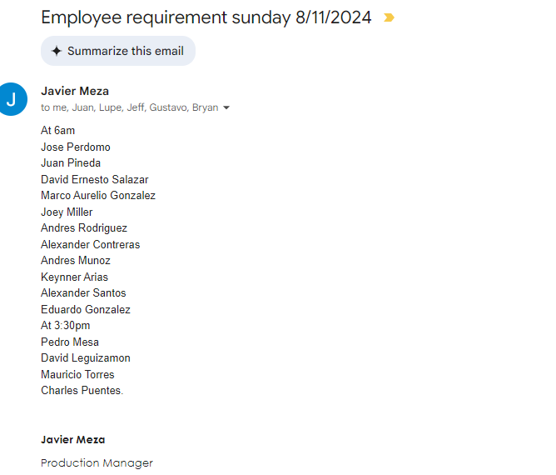Click the name Charles Puentes
This screenshot has height=475, width=556.
pos(82,391)
